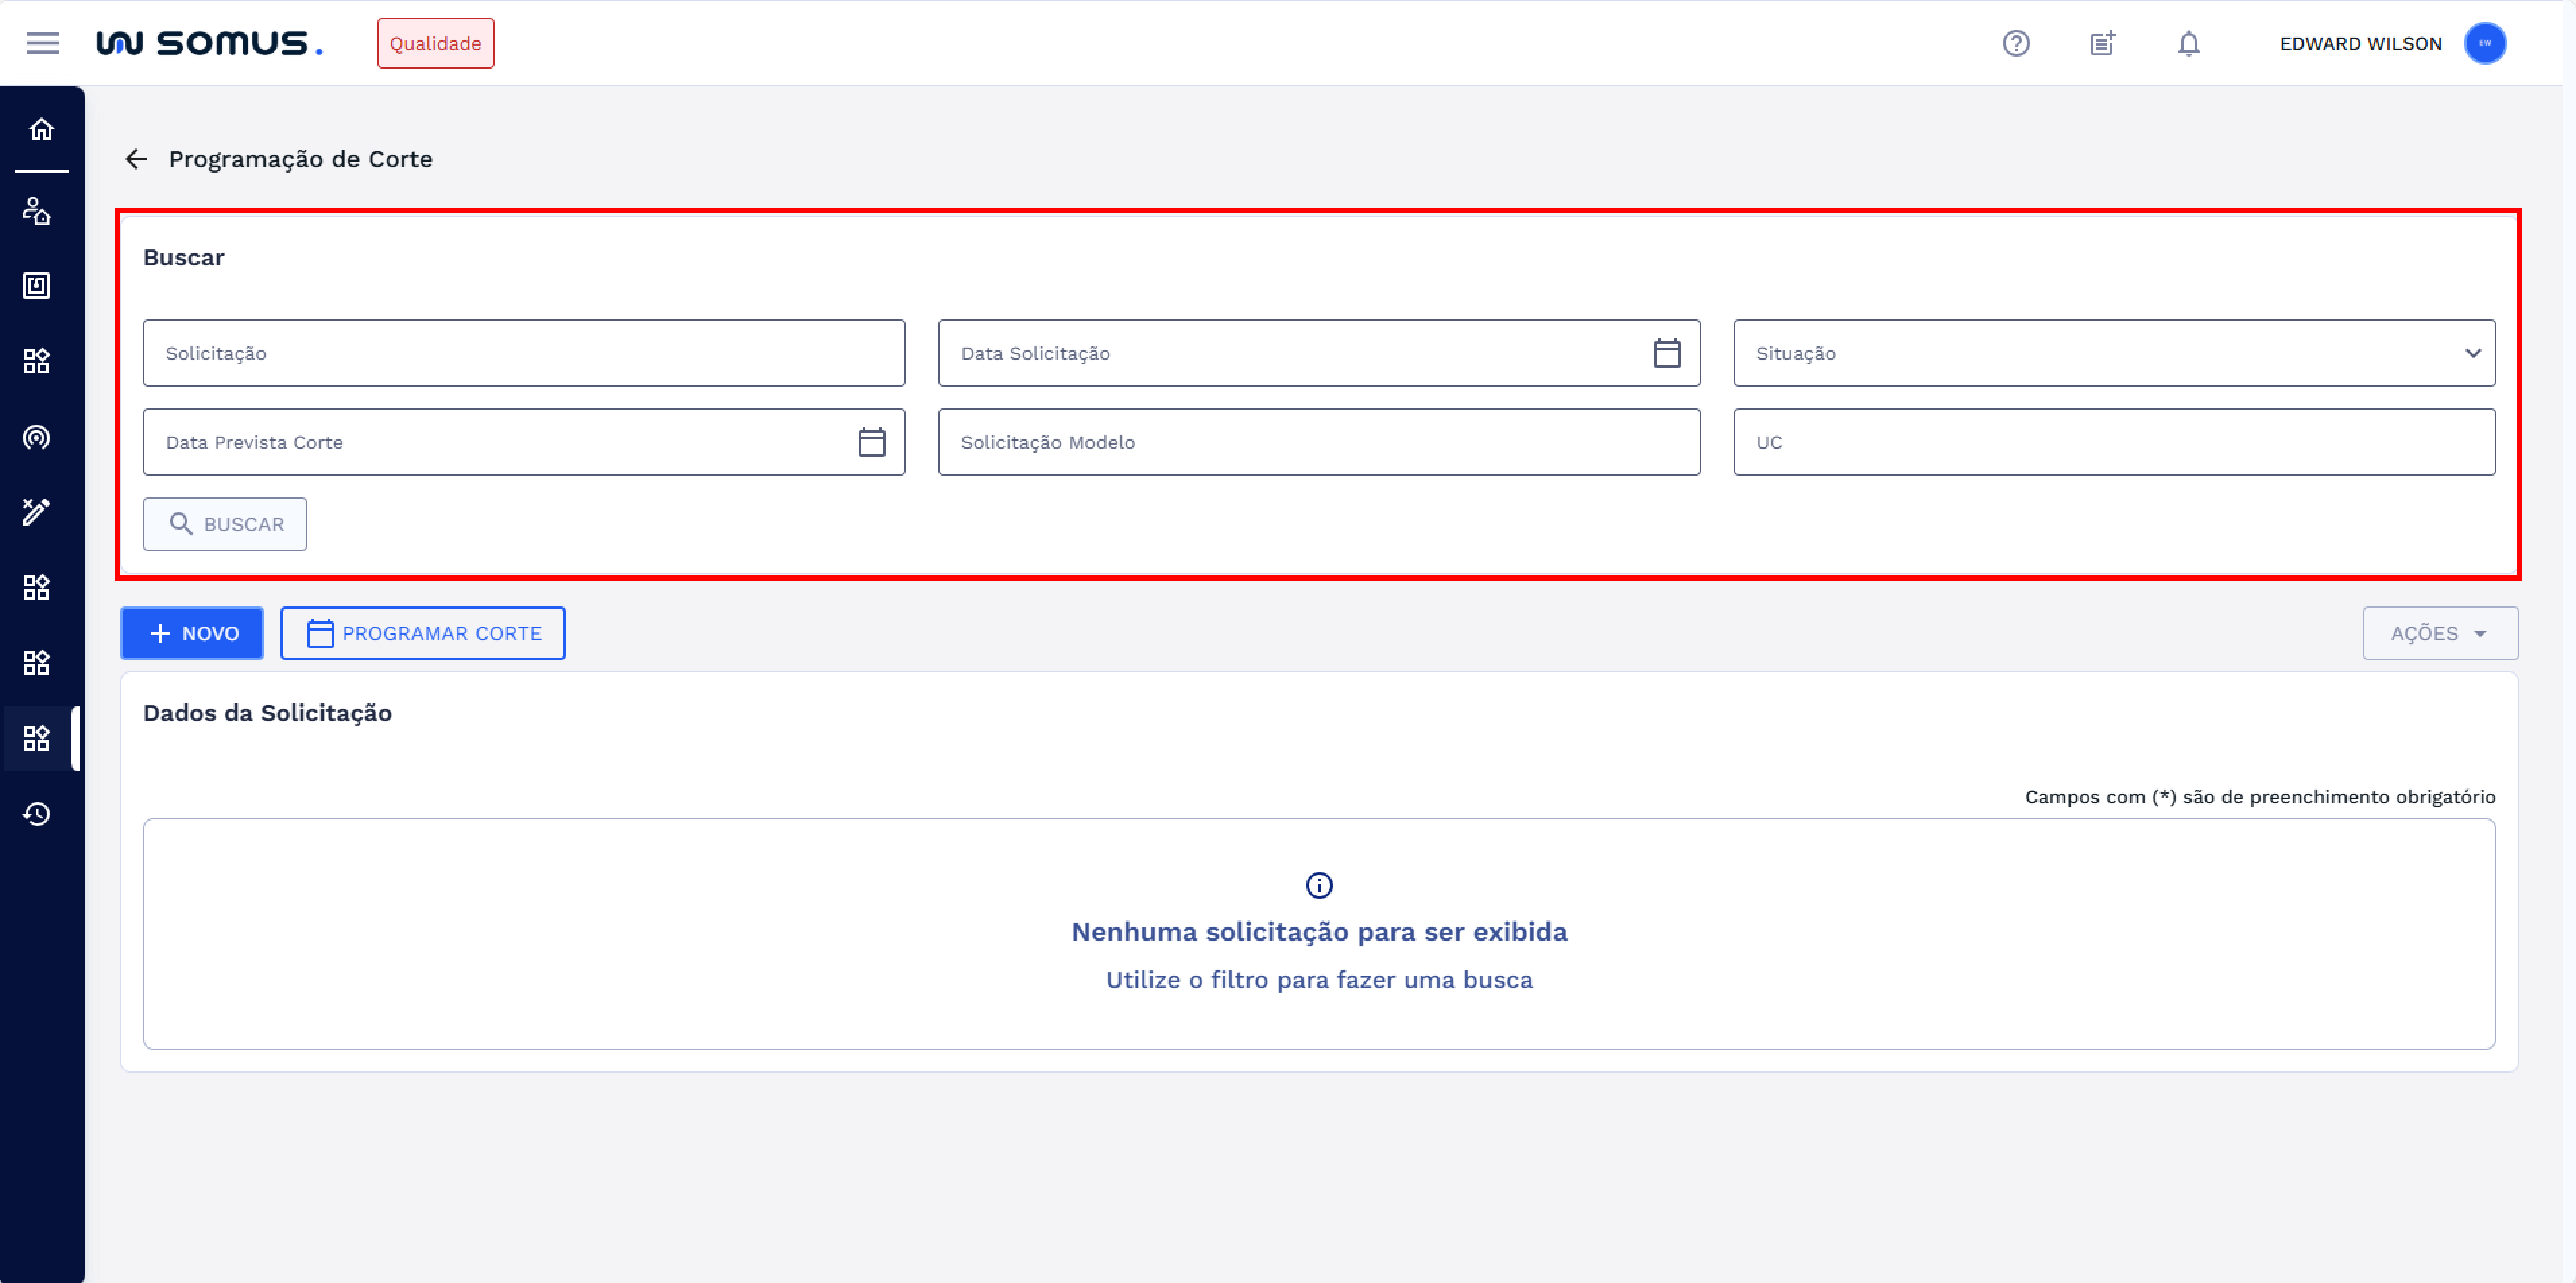Open the radar signal sidebar icon

37,437
